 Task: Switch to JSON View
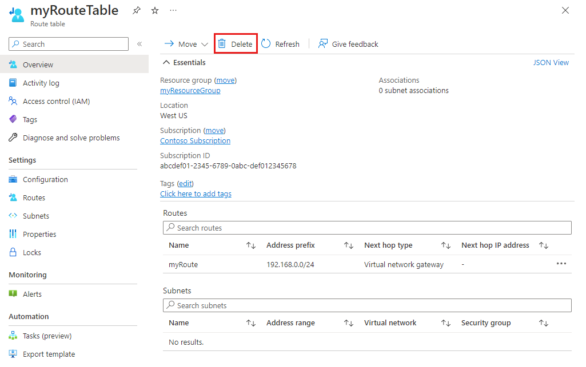coord(551,62)
